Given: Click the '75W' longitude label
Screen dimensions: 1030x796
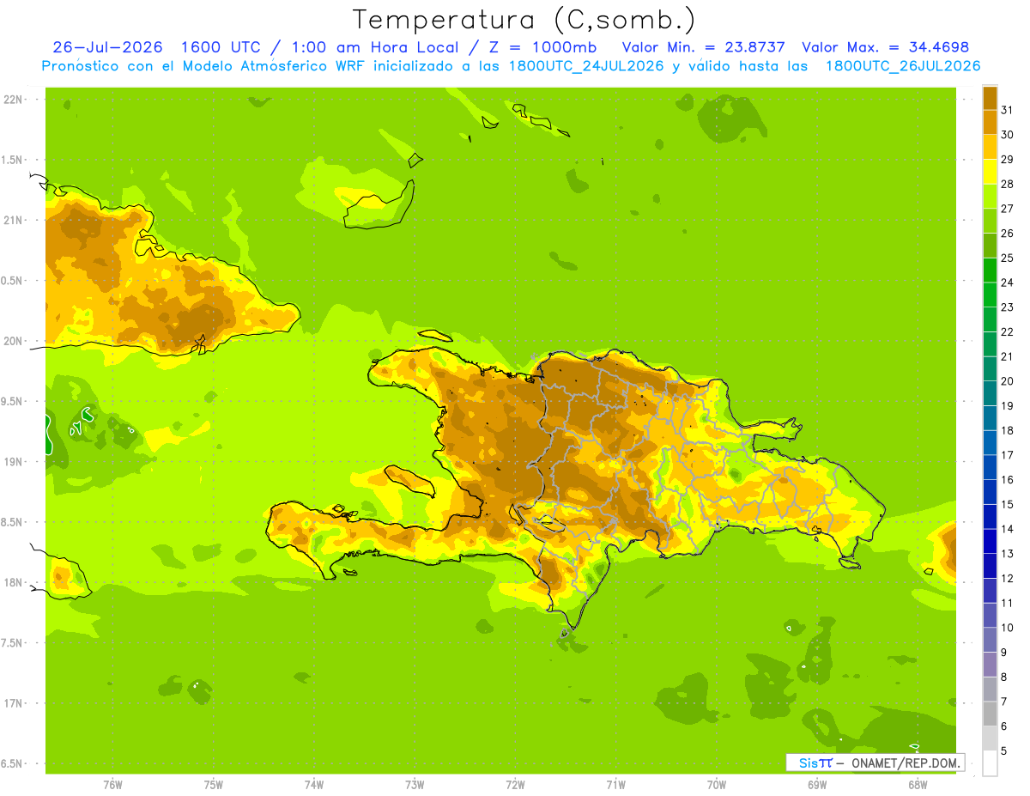Looking at the screenshot, I should point(213,785).
